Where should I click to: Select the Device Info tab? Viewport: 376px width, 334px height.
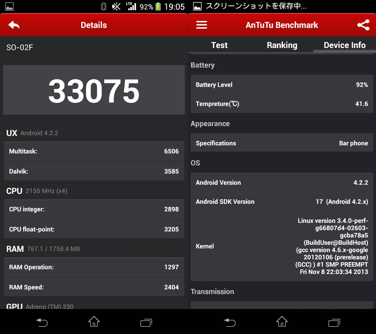tap(345, 45)
